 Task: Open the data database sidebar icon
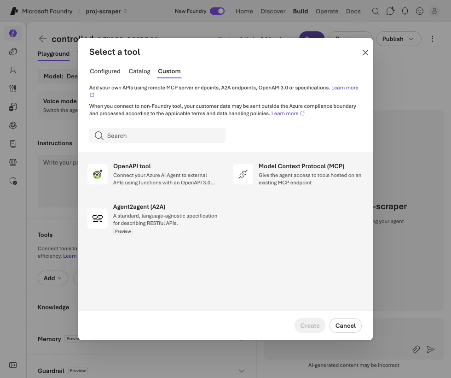(x=13, y=107)
